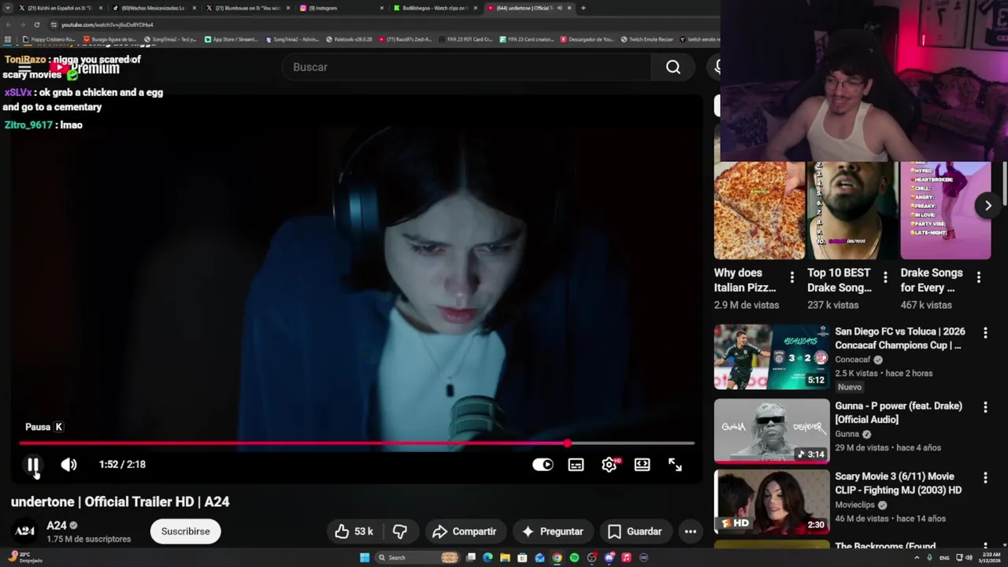Seek on the red video progress bar
The width and height of the screenshot is (1008, 567).
pos(357,443)
